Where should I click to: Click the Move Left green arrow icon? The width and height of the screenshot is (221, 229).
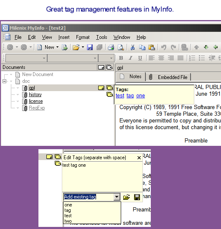coord(216,47)
